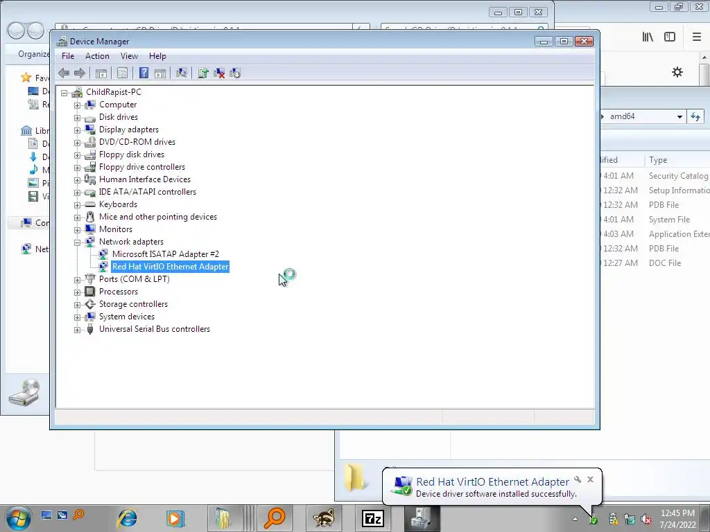
Task: Select Red Hat VirtIO Ethernet Adapter device
Action: pos(171,267)
